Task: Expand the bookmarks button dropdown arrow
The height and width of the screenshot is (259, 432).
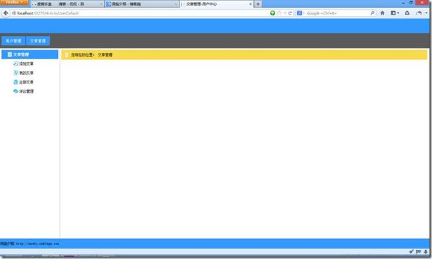Action: click(398, 13)
